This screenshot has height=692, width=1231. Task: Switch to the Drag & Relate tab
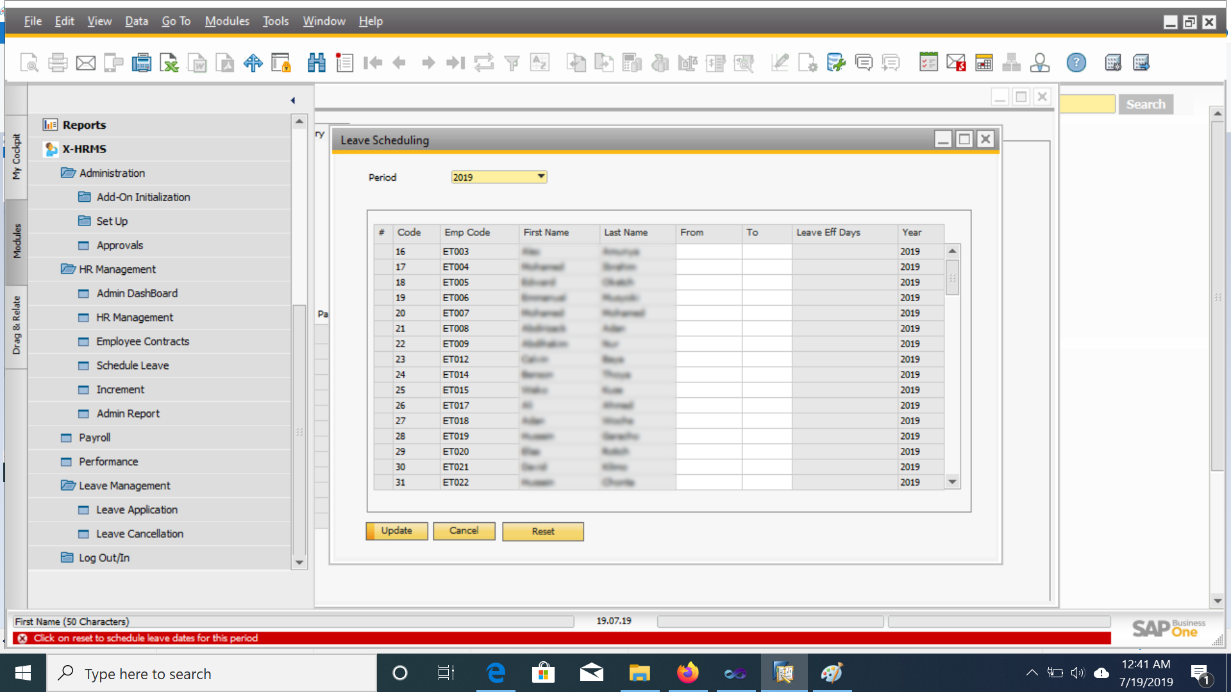(17, 325)
